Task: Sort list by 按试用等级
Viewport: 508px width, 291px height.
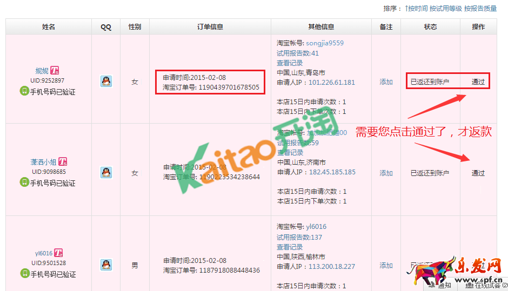Action: pos(446,9)
